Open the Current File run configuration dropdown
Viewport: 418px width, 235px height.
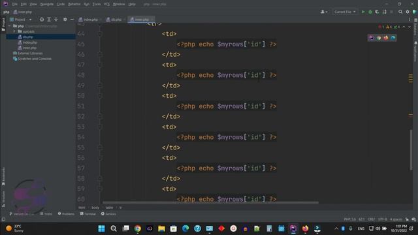(x=345, y=12)
